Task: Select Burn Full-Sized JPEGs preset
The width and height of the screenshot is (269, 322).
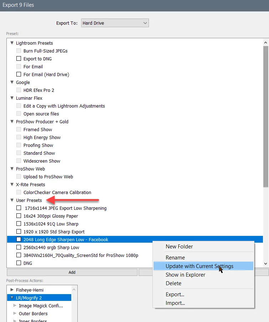Action: pos(46,51)
